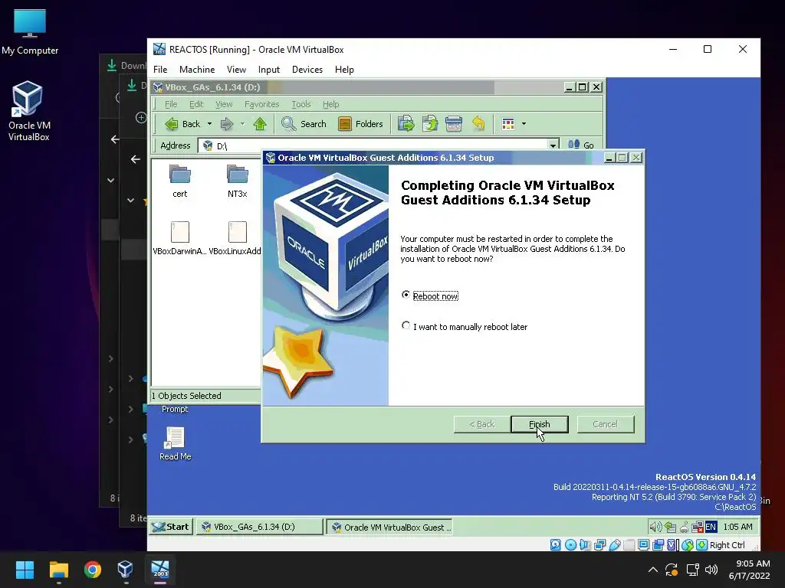Select the VBoxDarwinA... file
This screenshot has height=588, width=785.
tap(179, 239)
